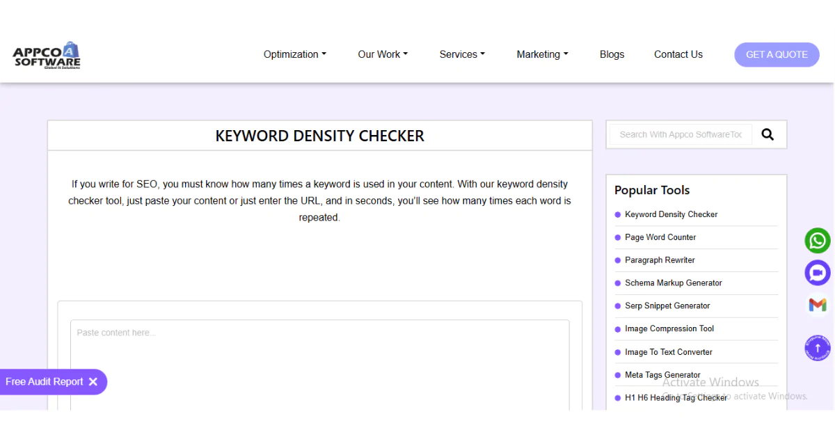Image resolution: width=835 pixels, height=437 pixels.
Task: Click the Gmail email icon
Action: (817, 304)
